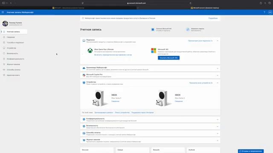The image size is (273, 153).
Task: Toggle the browser sidebar icon
Action: point(3,3)
